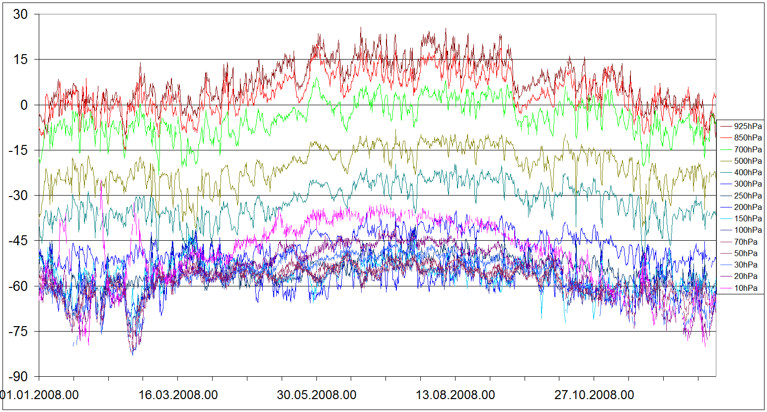The image size is (767, 412).
Task: Click the 400hPa legend label
Action: coord(748,172)
